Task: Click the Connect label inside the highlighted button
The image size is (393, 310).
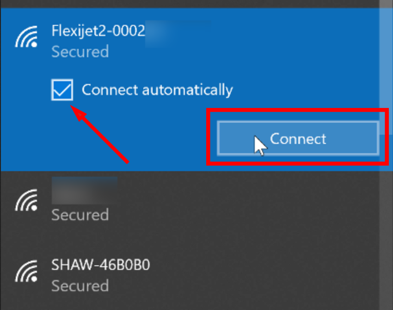Action: [298, 138]
